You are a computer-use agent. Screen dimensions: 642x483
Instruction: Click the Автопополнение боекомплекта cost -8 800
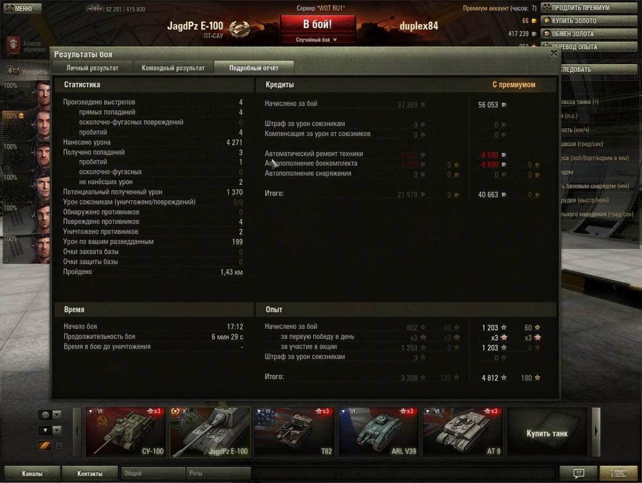(489, 165)
